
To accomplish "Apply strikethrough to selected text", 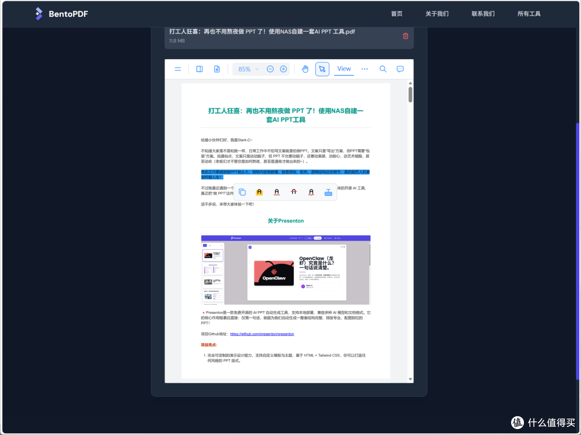I will coord(294,192).
